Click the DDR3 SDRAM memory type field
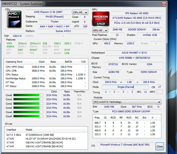Image resolution: width=177 pixels, height=154 pixels. coord(149,72)
